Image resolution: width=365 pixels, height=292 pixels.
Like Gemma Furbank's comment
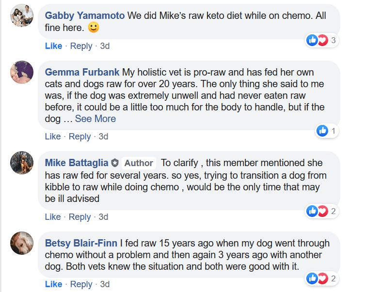53,137
